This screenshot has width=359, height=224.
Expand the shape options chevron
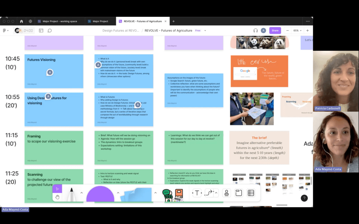pyautogui.click(x=118, y=193)
